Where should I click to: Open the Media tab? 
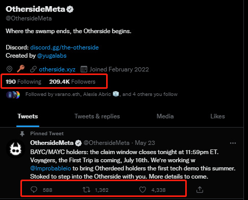pyautogui.click(x=165, y=116)
